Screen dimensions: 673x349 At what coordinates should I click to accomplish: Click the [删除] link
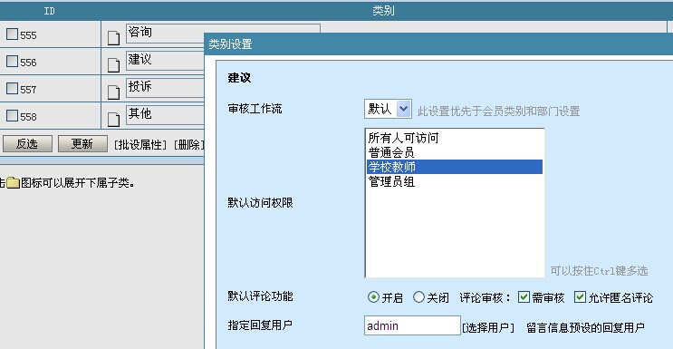(188, 145)
